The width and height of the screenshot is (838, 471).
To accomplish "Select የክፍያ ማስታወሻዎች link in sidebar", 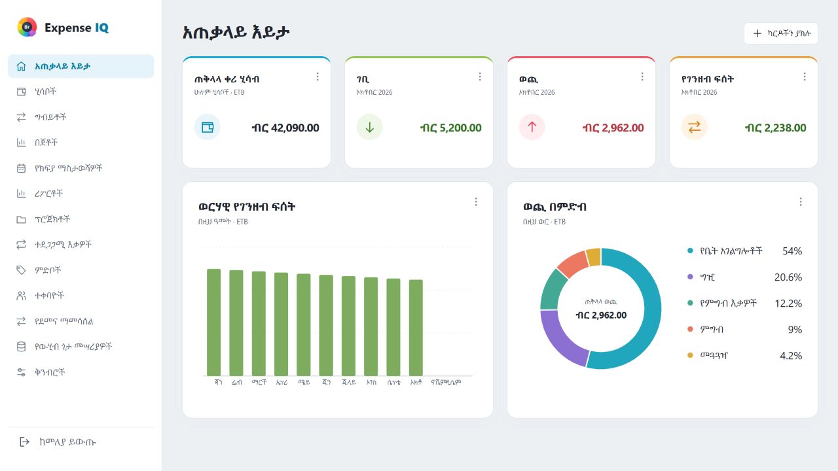I will [x=81, y=168].
